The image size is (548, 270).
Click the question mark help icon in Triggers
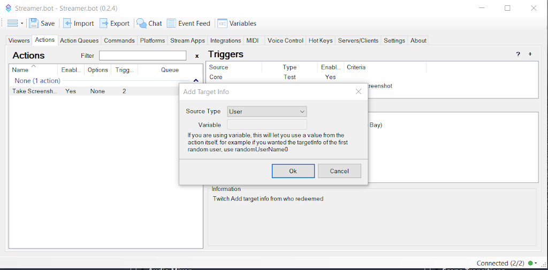(517, 55)
